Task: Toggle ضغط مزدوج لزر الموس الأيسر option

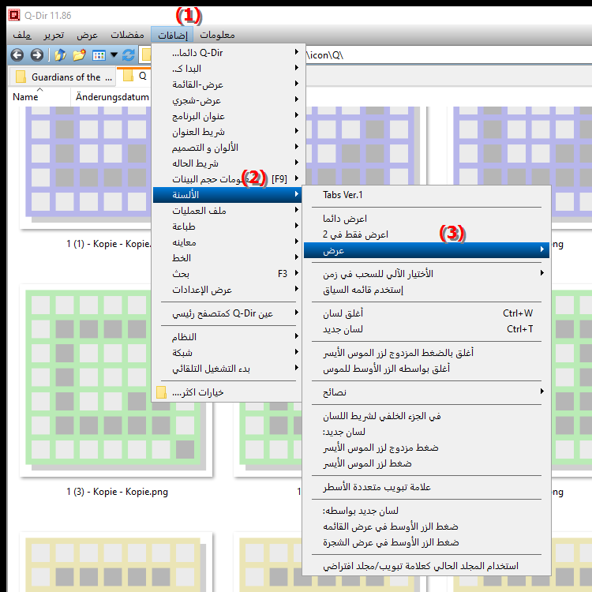Action: tap(426, 448)
